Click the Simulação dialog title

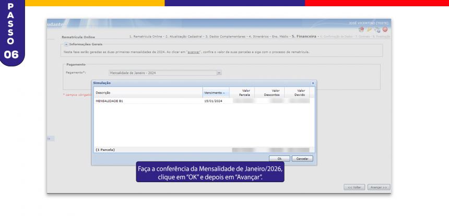click(x=102, y=83)
